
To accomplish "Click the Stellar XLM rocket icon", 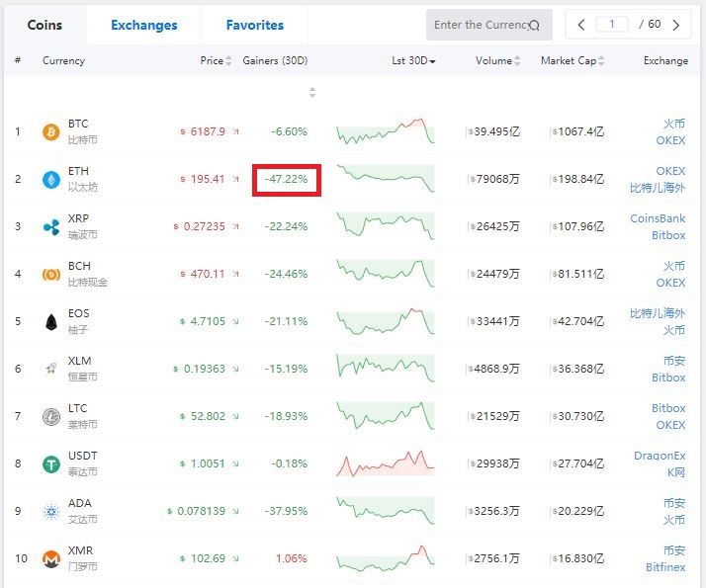I will (51, 369).
